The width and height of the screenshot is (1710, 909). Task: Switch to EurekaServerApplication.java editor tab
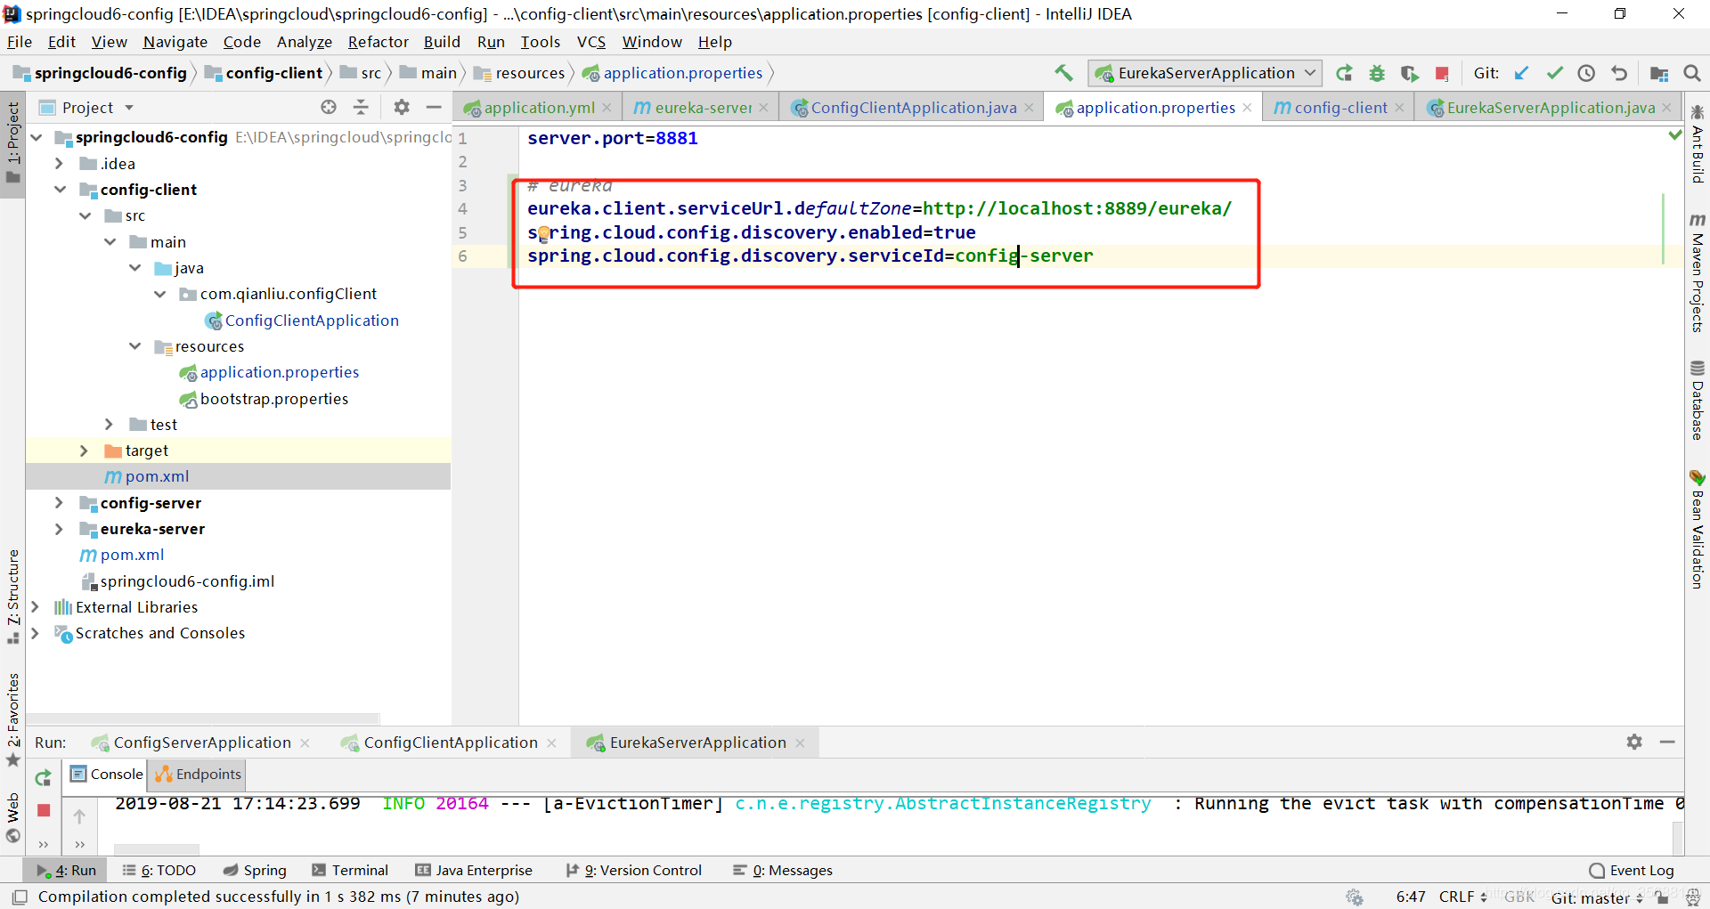1550,108
